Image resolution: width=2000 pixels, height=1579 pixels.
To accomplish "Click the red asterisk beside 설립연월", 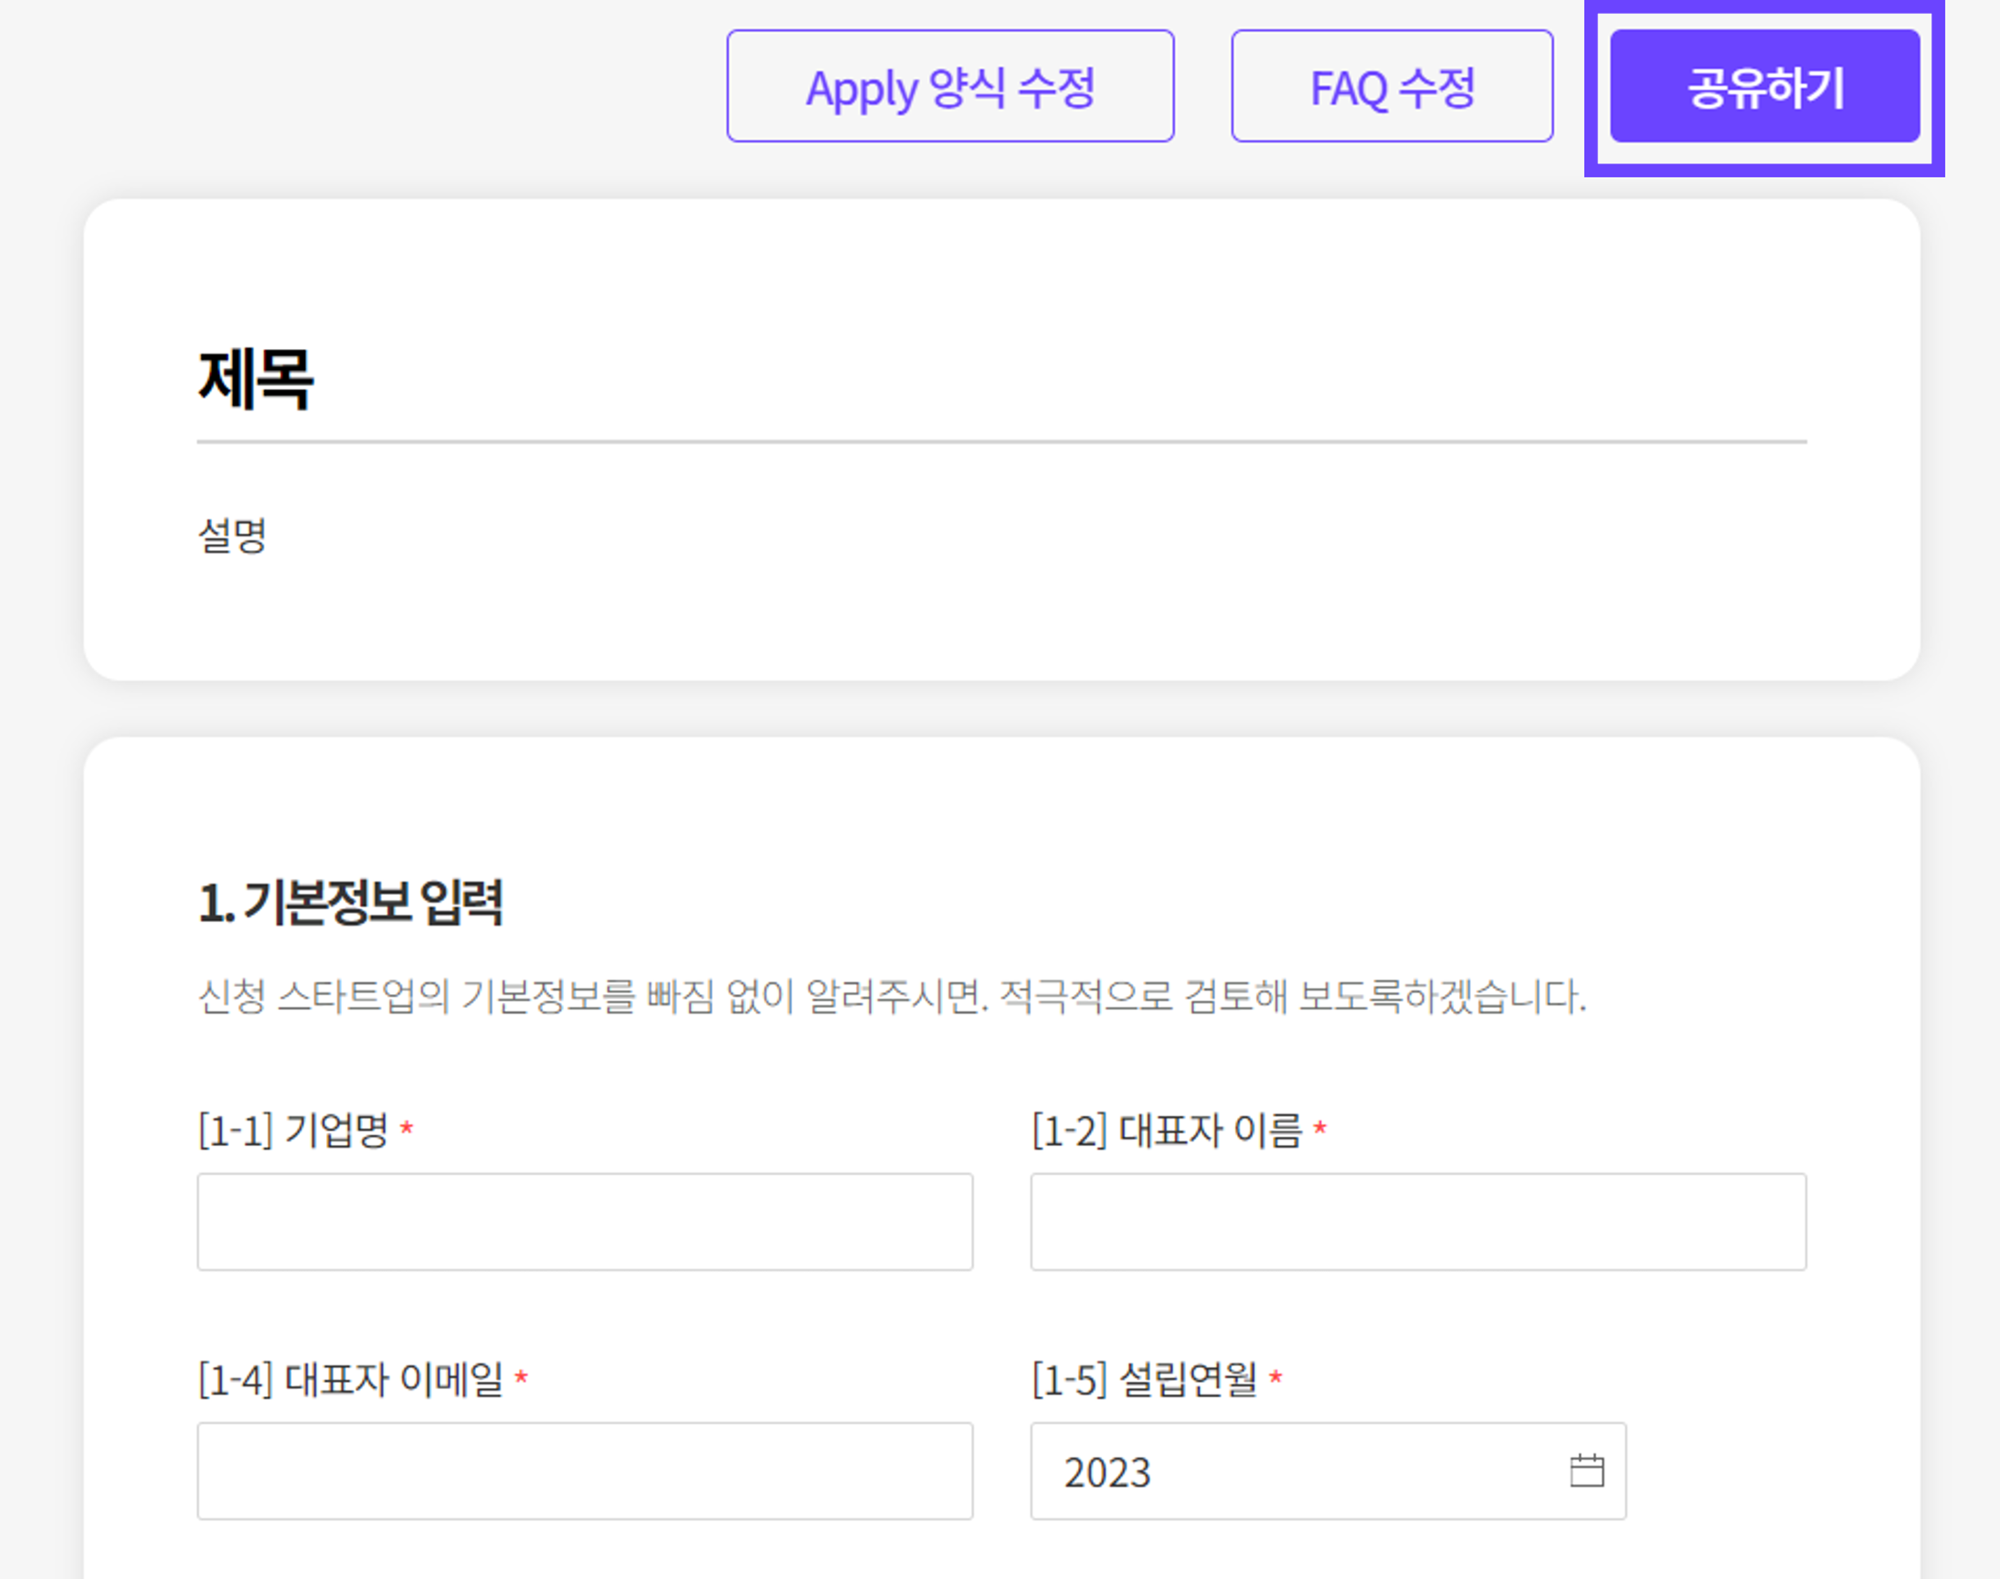I will click(1275, 1377).
